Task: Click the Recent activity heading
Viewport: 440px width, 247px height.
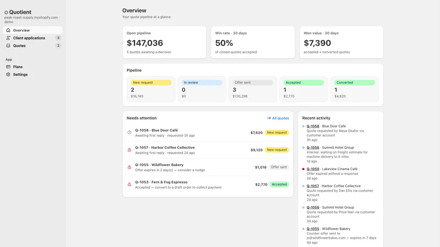Action: (x=316, y=118)
